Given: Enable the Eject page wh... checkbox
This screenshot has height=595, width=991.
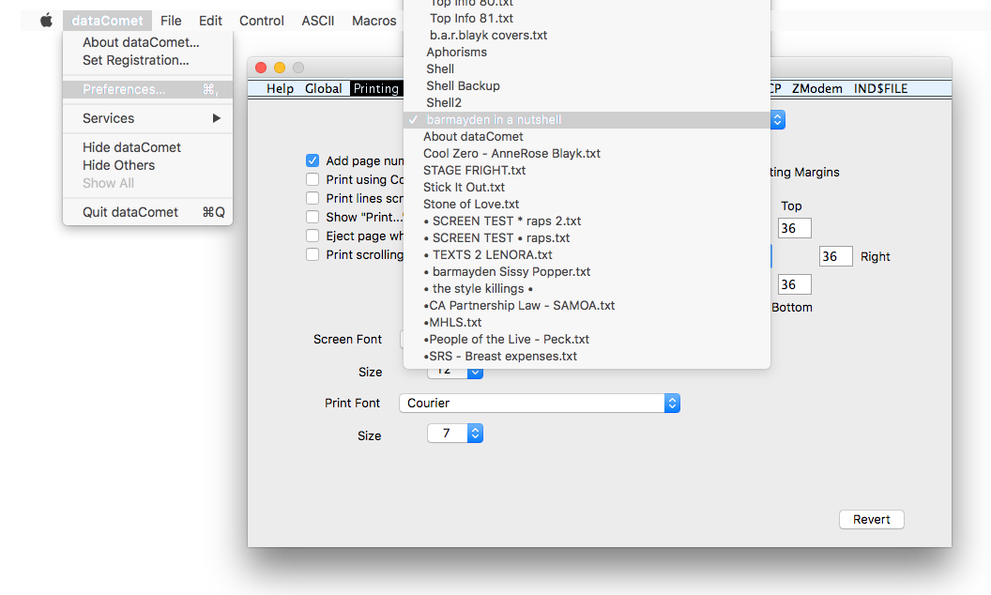Looking at the screenshot, I should [x=313, y=236].
